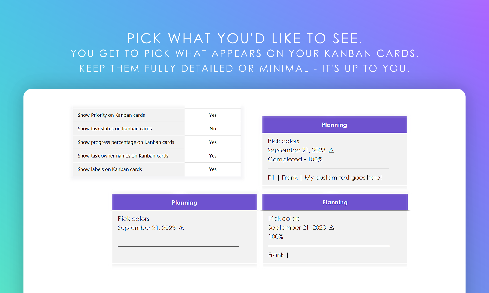Select the Show Priority on Kanban cards label
This screenshot has height=293, width=489.
click(111, 115)
